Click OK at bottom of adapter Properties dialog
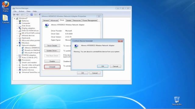 click(83, 73)
